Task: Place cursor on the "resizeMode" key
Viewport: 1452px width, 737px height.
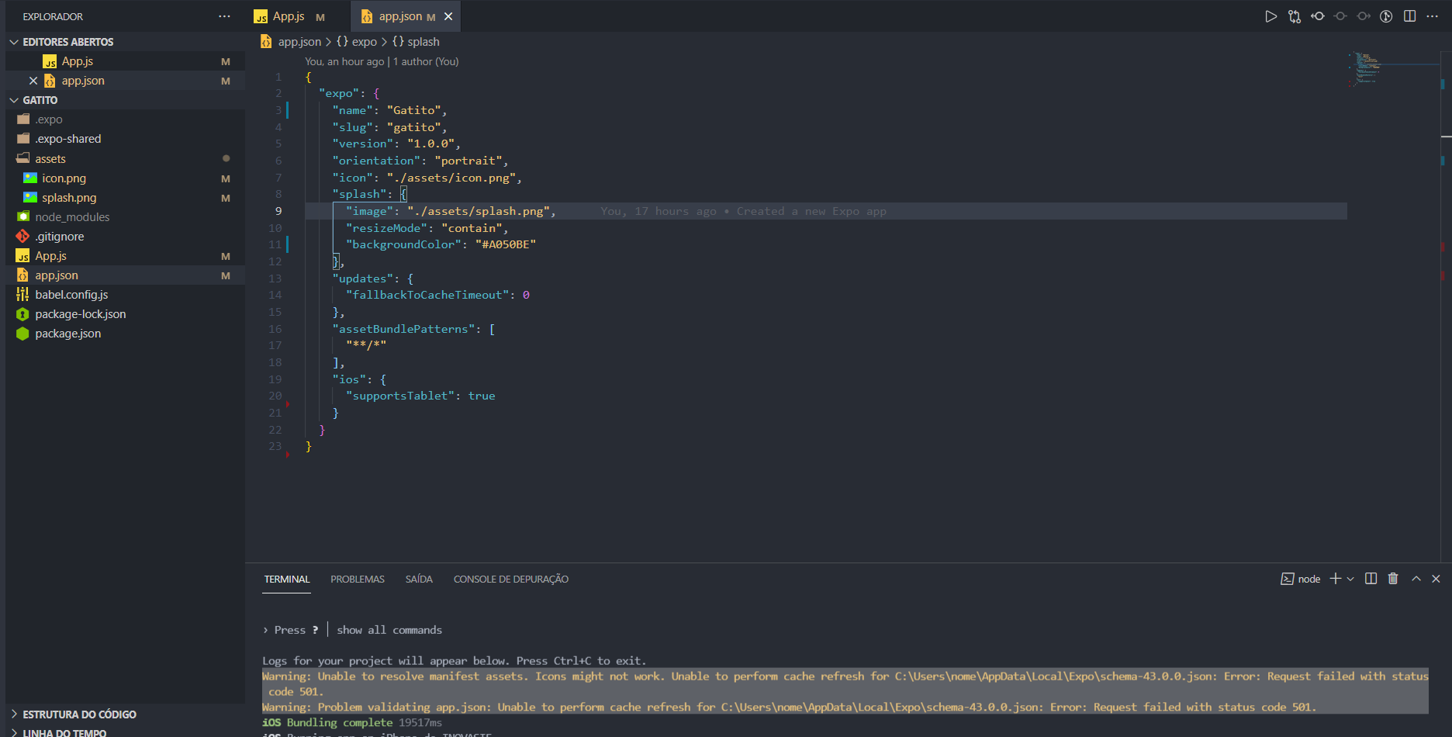Action: 386,228
